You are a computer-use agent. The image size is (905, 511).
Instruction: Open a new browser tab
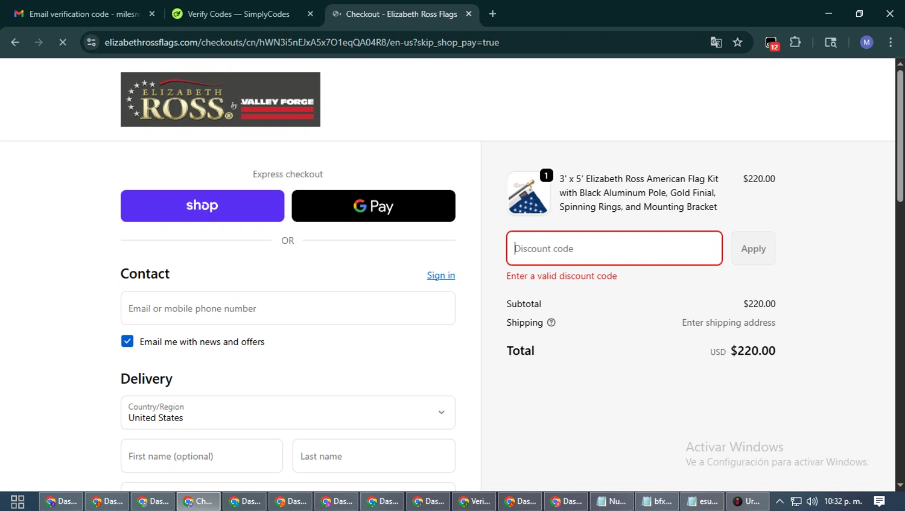pos(493,14)
